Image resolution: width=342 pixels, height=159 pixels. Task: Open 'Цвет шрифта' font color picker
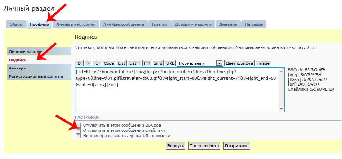(239, 63)
